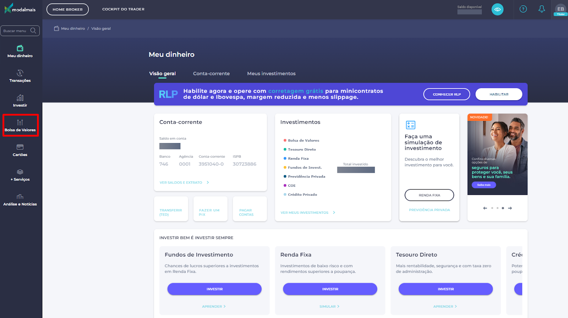This screenshot has height=318, width=568.
Task: Select the first carousel dot
Action: tap(492, 208)
